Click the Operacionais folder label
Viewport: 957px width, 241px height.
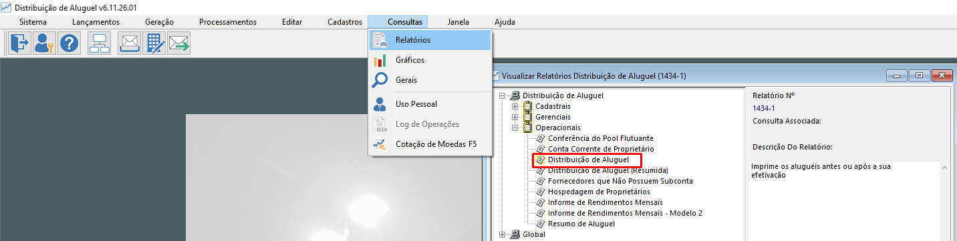[x=557, y=128]
